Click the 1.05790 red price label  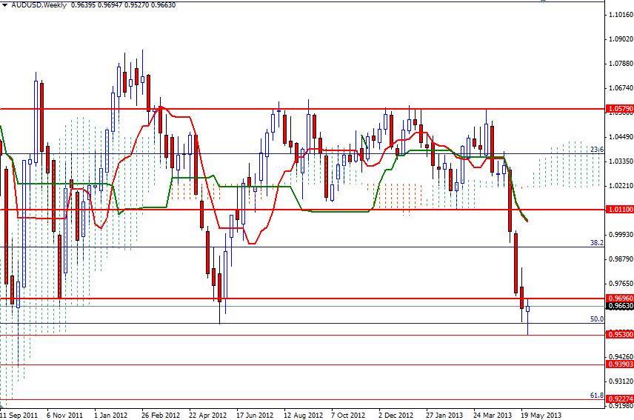[620, 109]
